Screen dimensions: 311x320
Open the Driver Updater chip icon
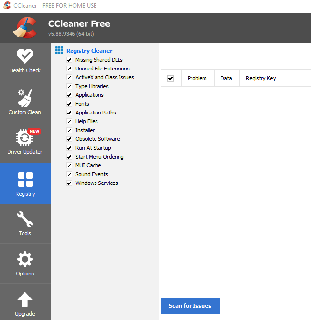[x=24, y=138]
